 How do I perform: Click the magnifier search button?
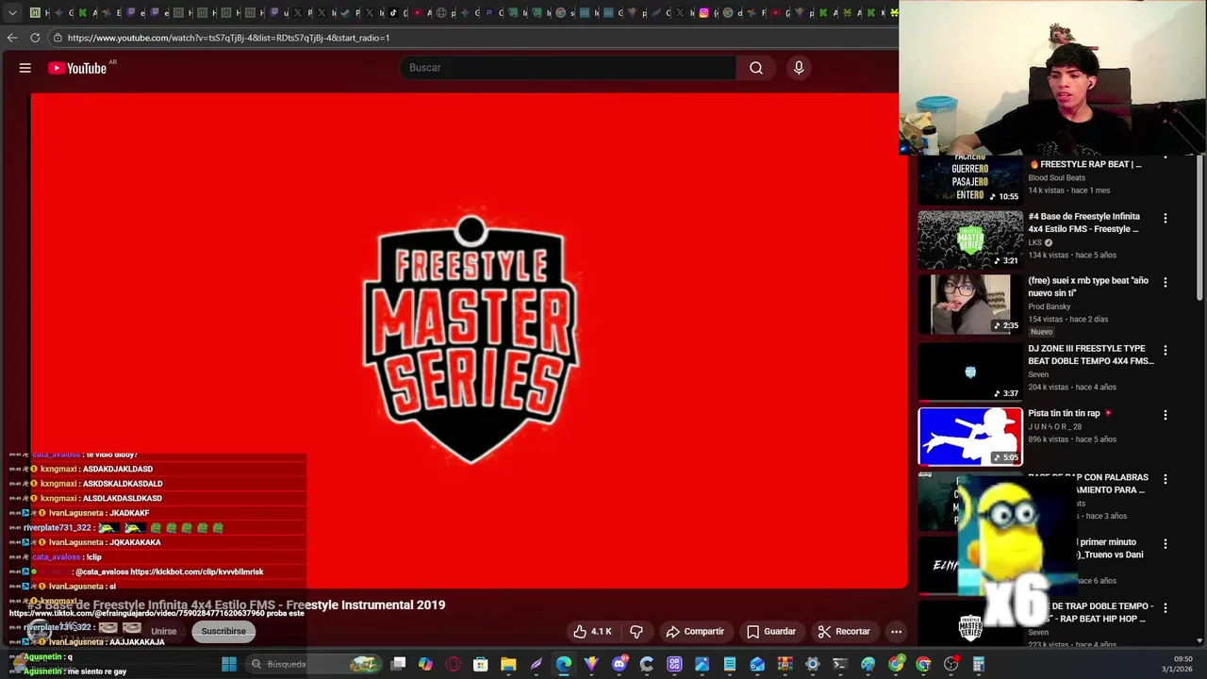756,68
